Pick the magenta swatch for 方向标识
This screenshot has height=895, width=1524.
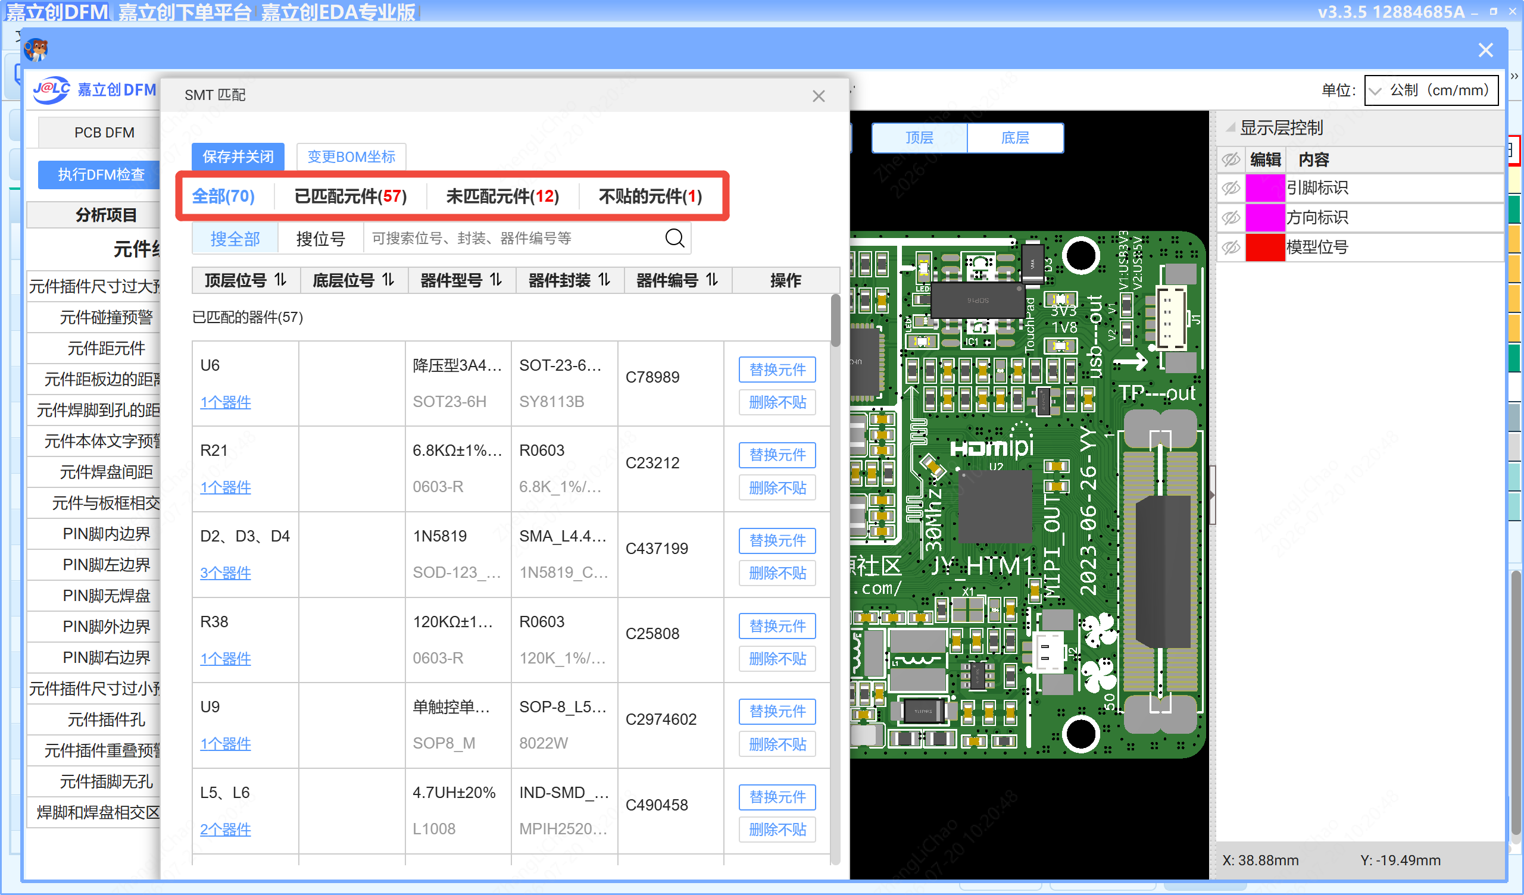[1265, 218]
